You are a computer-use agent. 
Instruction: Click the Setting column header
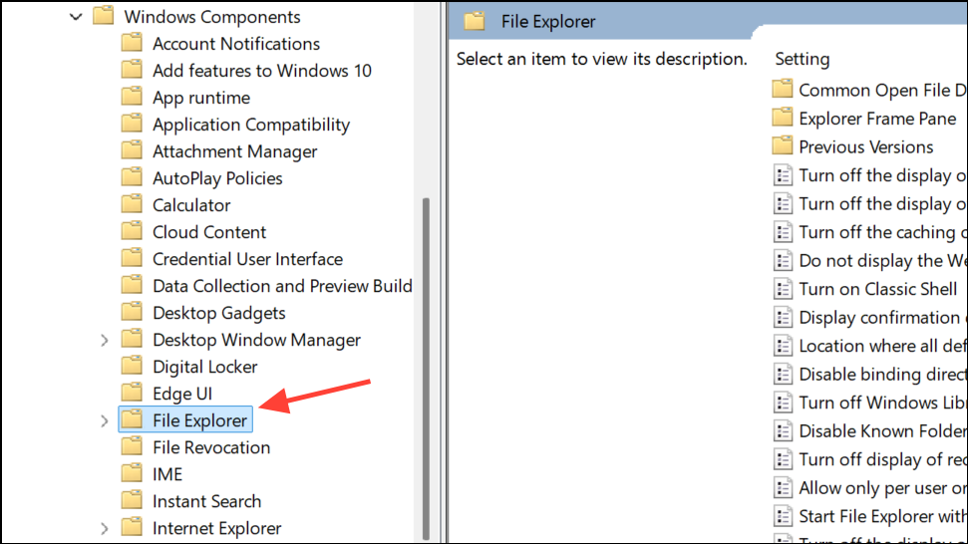(803, 59)
